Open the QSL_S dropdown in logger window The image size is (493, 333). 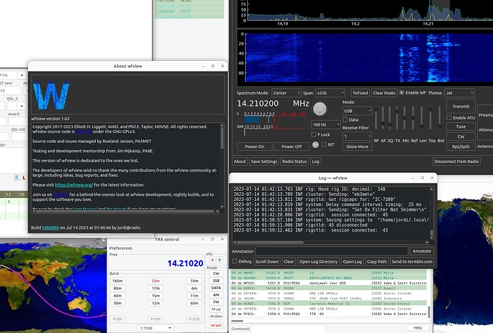pos(21,106)
